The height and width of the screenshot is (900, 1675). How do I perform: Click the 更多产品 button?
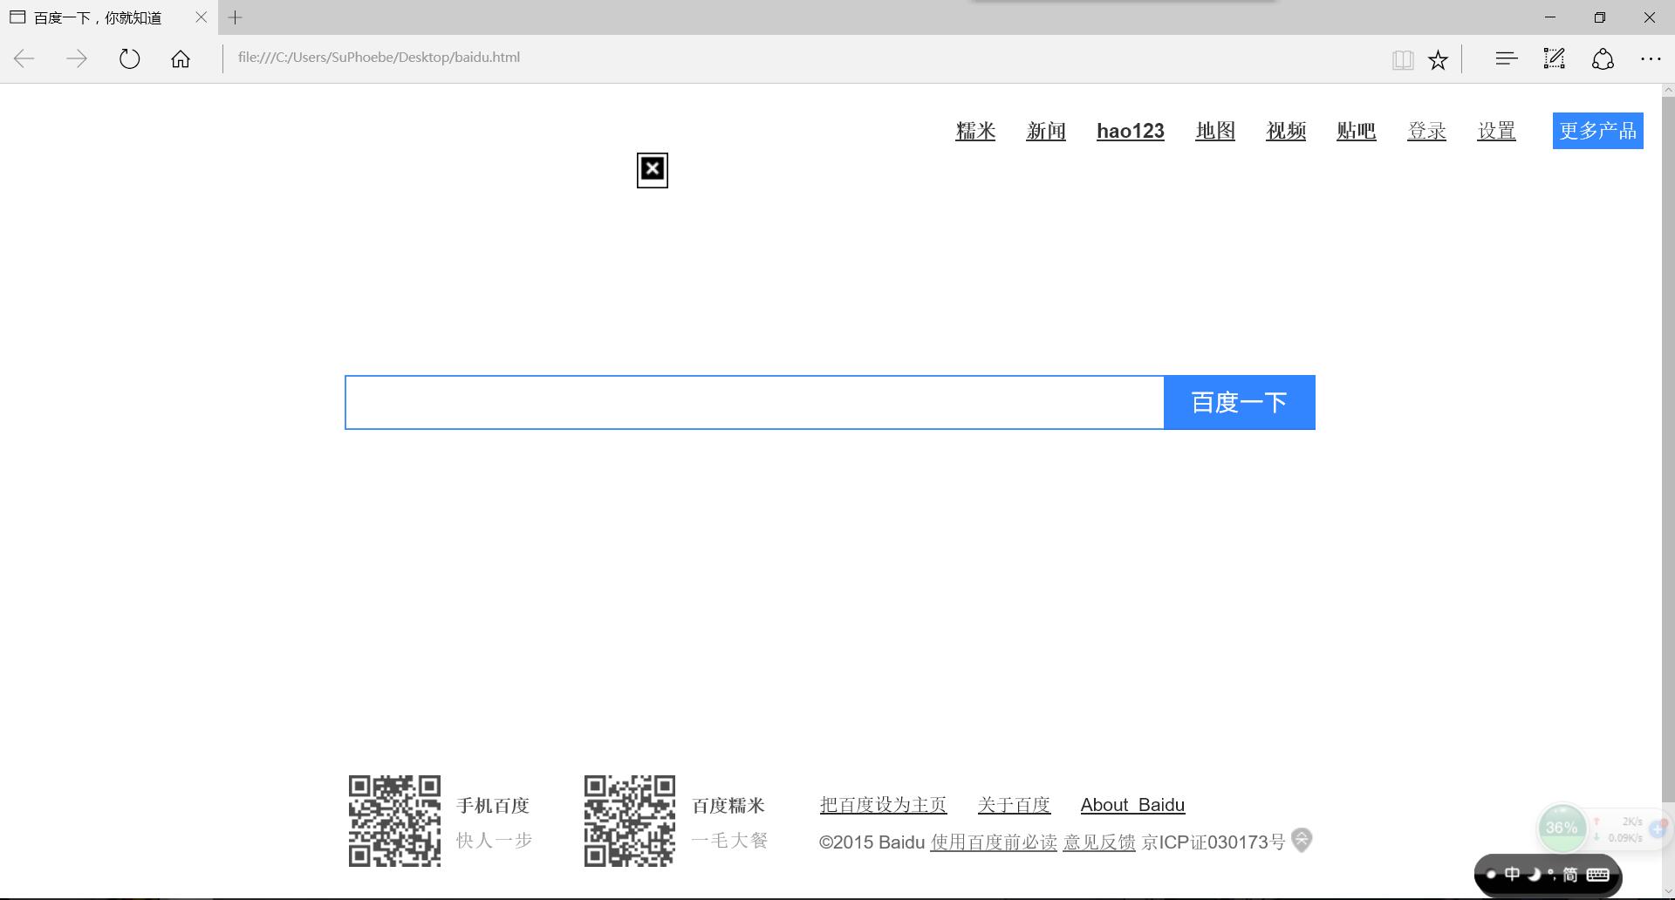pos(1598,131)
